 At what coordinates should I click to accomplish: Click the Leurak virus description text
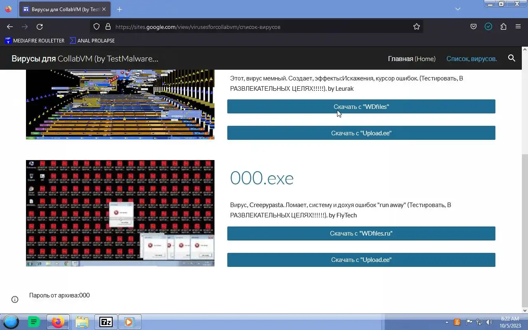click(346, 83)
